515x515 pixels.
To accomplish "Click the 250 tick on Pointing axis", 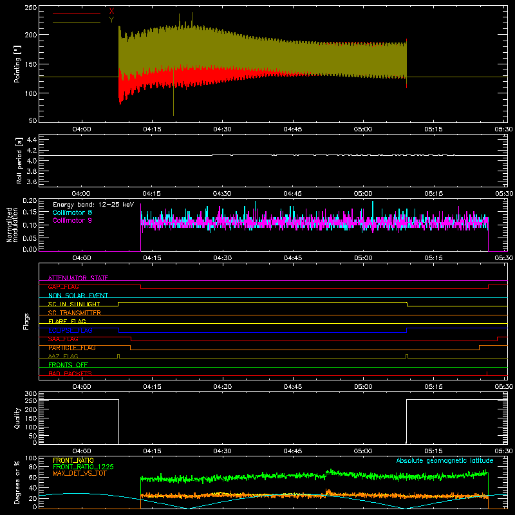I will pyautogui.click(x=31, y=7).
